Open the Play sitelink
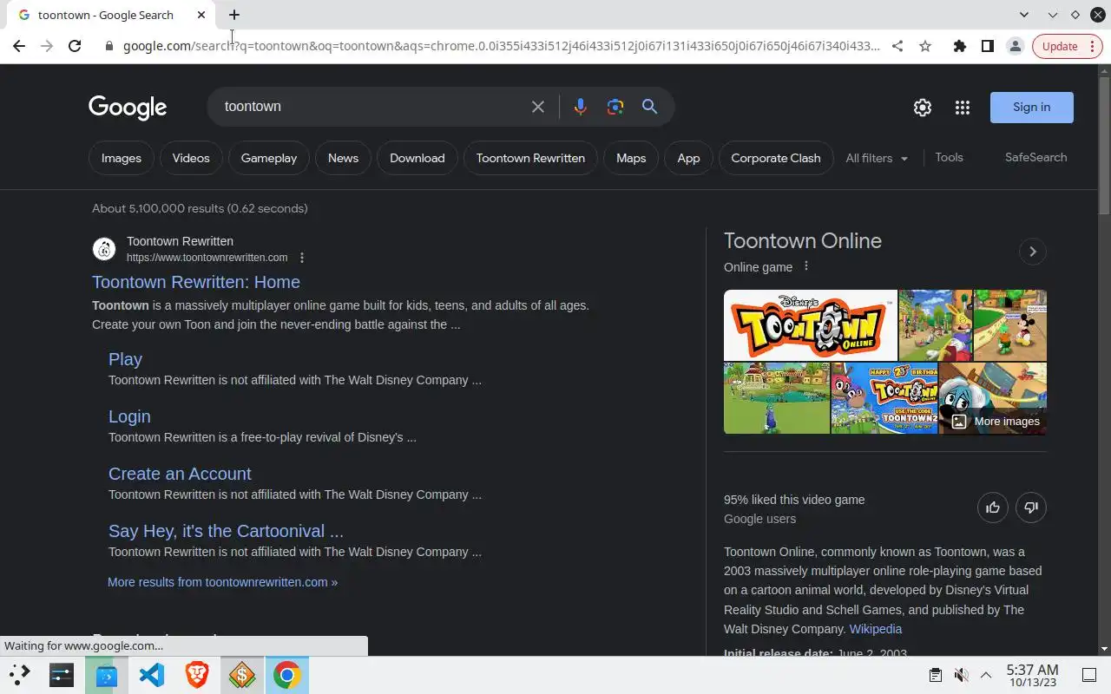The width and height of the screenshot is (1111, 694). pos(125,359)
